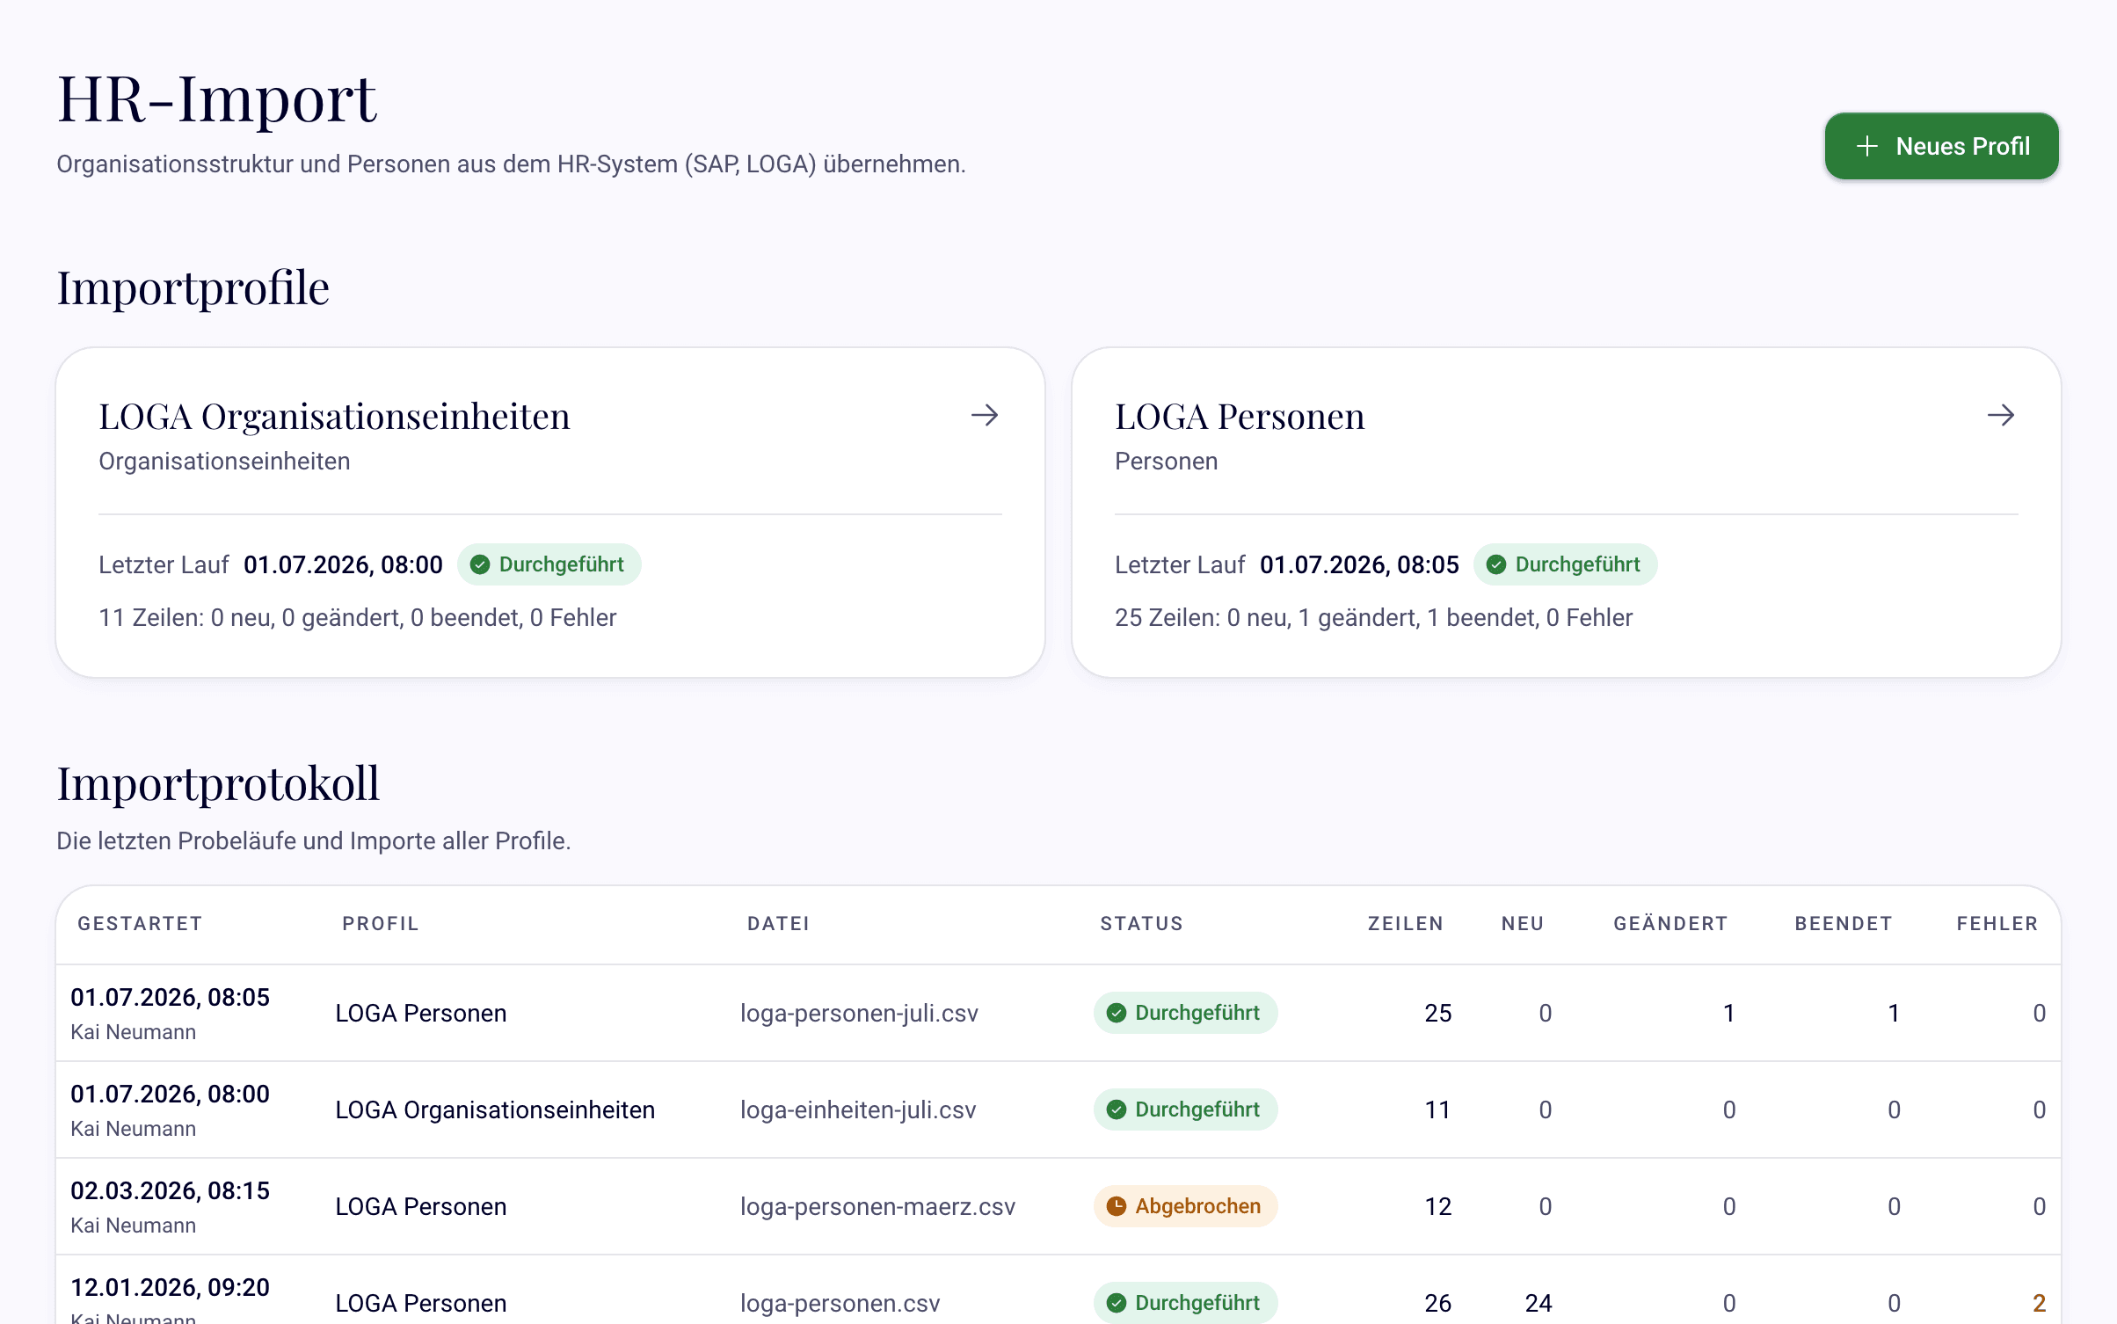Click the Neues Profil button
The height and width of the screenshot is (1324, 2117).
pos(1941,146)
